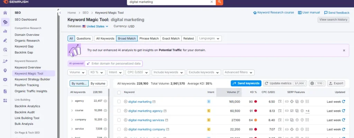Screen dimensions: 354x138
Task: Open the bar chart icon in left rail
Action: [x=5, y=31]
